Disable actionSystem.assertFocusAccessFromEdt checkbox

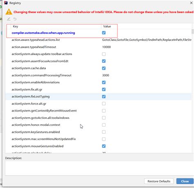[104, 61]
